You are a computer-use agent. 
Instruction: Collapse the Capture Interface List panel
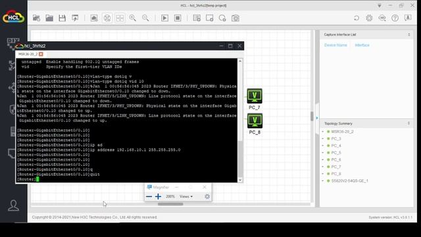pos(409,35)
